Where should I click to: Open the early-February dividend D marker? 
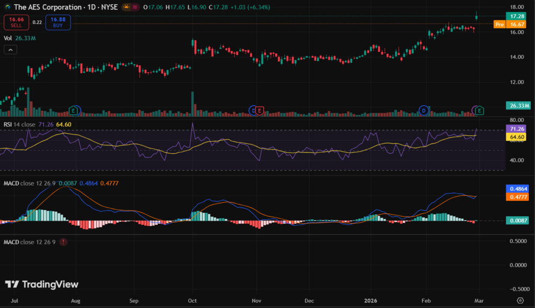click(424, 110)
